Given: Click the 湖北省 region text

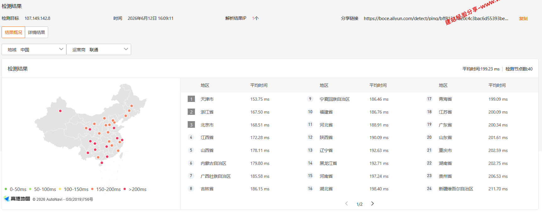Looking at the screenshot, I should [326, 189].
